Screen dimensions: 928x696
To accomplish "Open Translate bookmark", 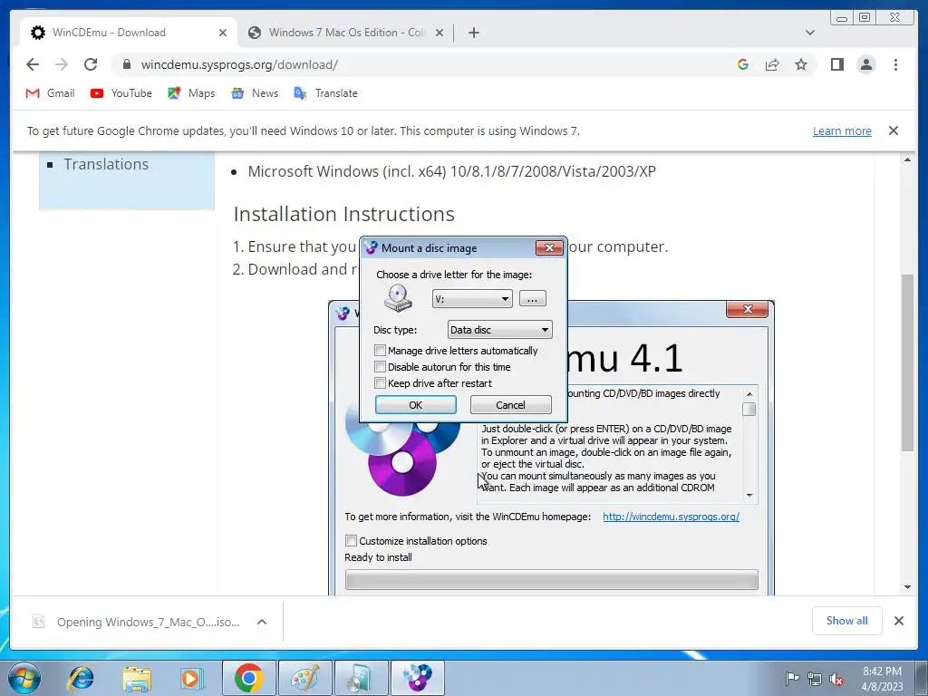I will 325,93.
